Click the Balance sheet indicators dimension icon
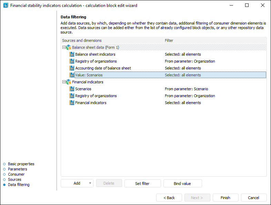The height and width of the screenshot is (205, 271). 72,54
